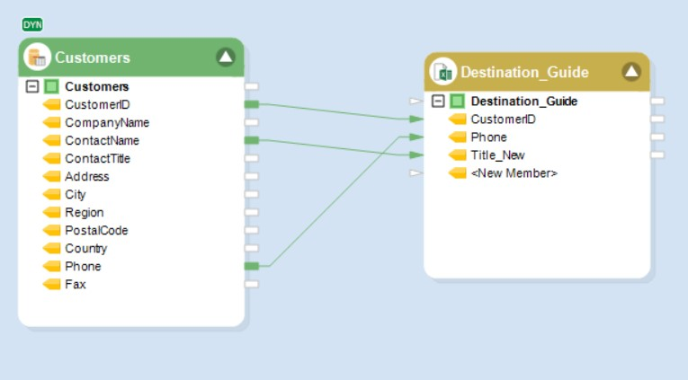
Task: Click the Phone output port in Customers
Action: (252, 266)
